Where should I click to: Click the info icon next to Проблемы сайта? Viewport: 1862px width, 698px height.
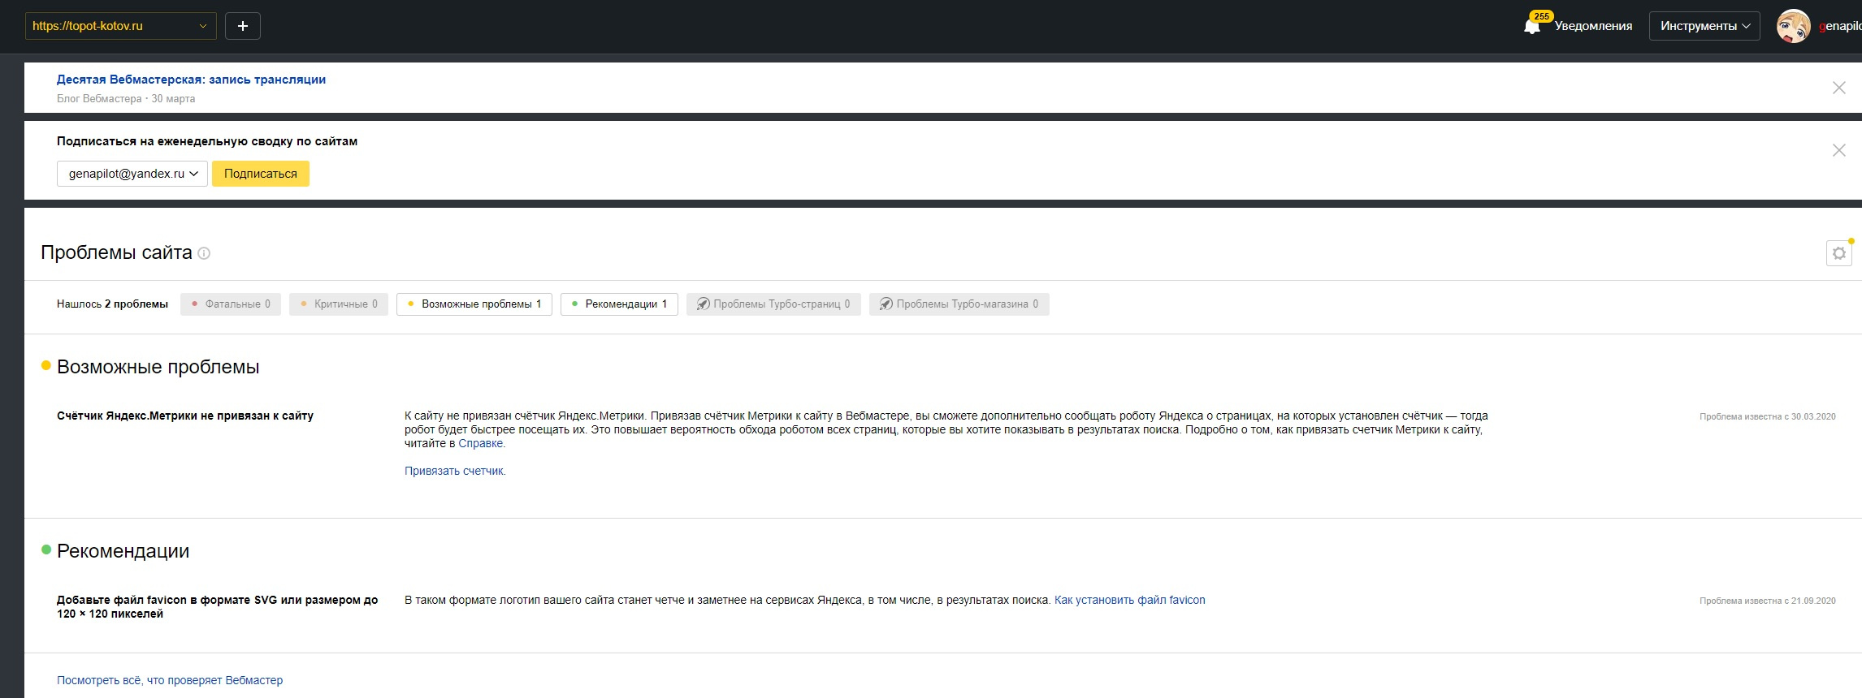[x=204, y=253]
